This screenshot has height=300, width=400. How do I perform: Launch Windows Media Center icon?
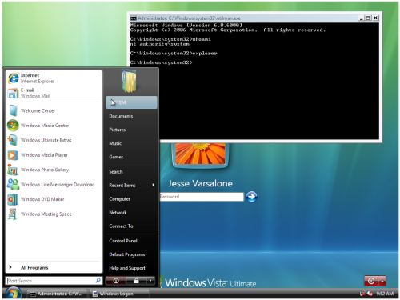pyautogui.click(x=13, y=126)
